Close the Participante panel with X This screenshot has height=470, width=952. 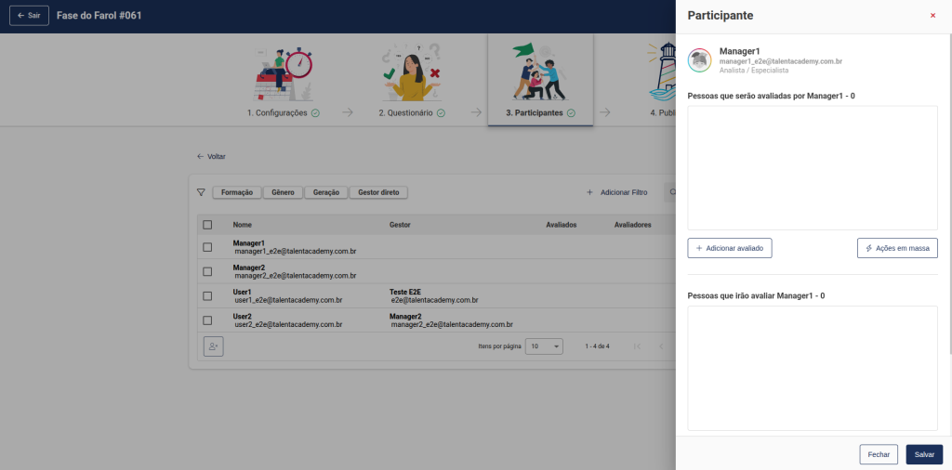click(932, 16)
